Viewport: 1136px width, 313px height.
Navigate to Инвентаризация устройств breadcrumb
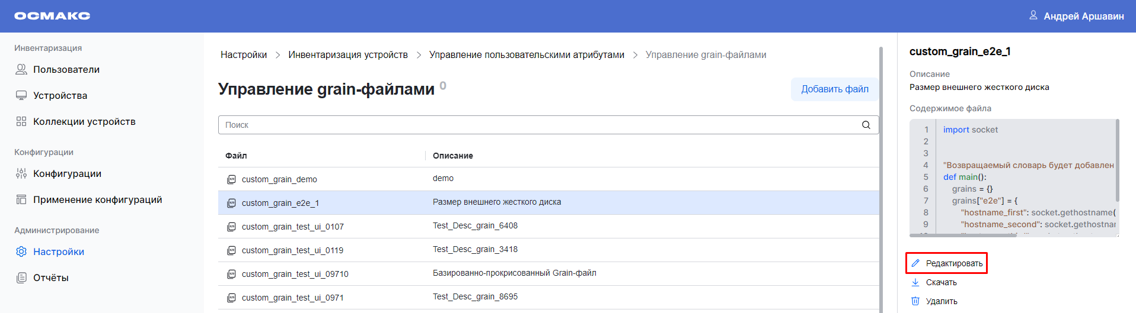(347, 54)
